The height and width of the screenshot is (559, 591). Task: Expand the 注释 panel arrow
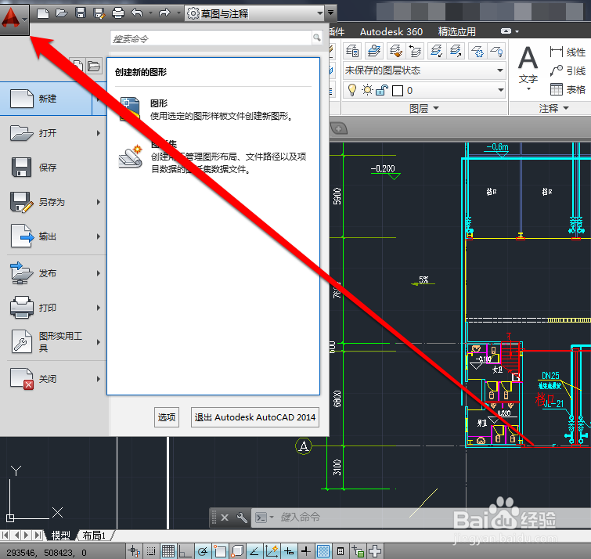[x=566, y=108]
